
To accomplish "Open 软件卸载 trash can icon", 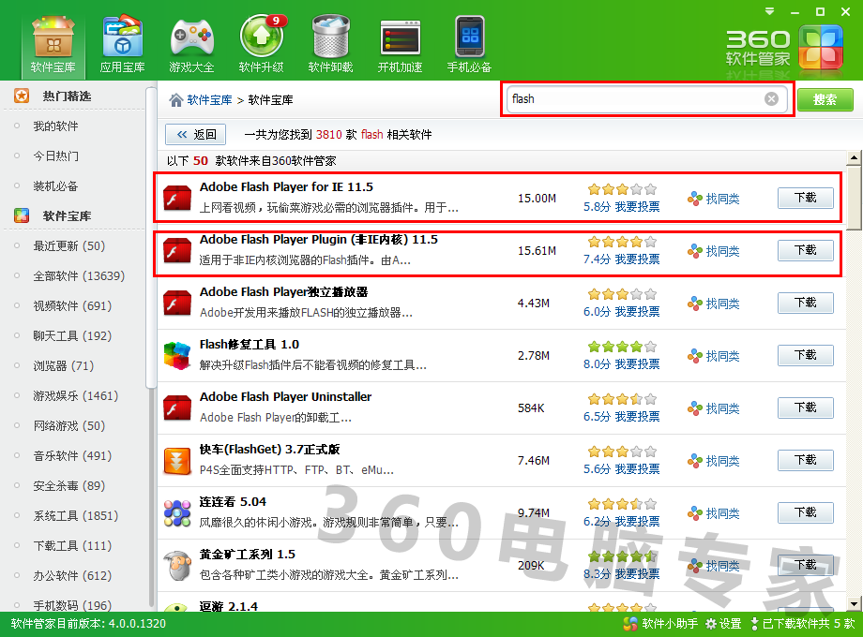I will click(x=330, y=45).
